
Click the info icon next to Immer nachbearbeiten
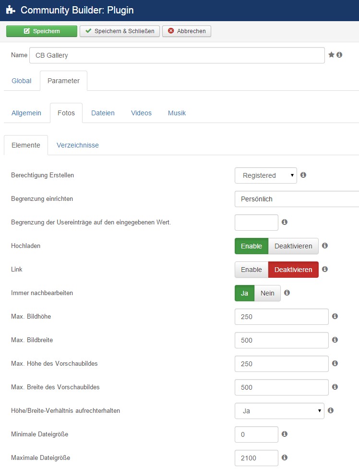point(287,293)
